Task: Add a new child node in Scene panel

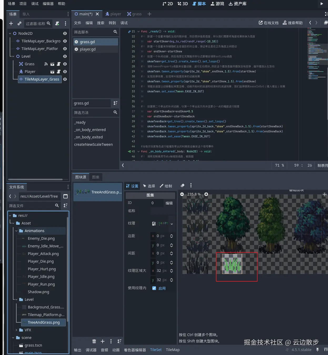Action: [x=11, y=23]
